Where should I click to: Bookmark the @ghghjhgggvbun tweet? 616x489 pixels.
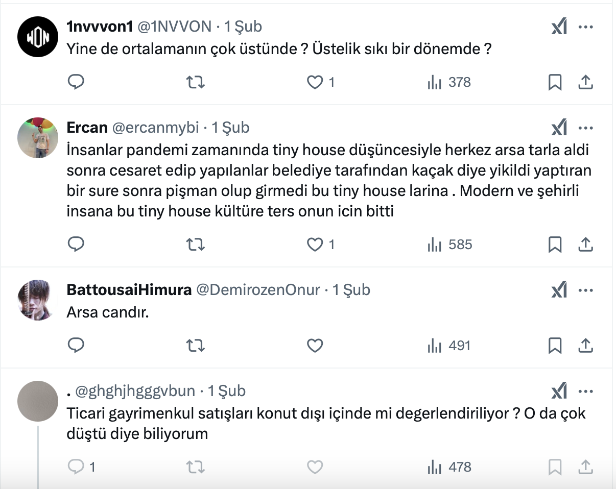[x=555, y=467]
